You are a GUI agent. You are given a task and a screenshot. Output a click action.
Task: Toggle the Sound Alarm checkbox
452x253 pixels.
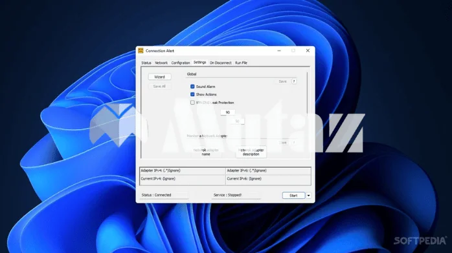[x=192, y=86]
